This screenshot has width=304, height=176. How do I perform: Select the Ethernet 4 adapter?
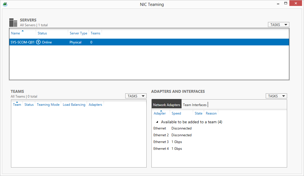tap(161, 149)
